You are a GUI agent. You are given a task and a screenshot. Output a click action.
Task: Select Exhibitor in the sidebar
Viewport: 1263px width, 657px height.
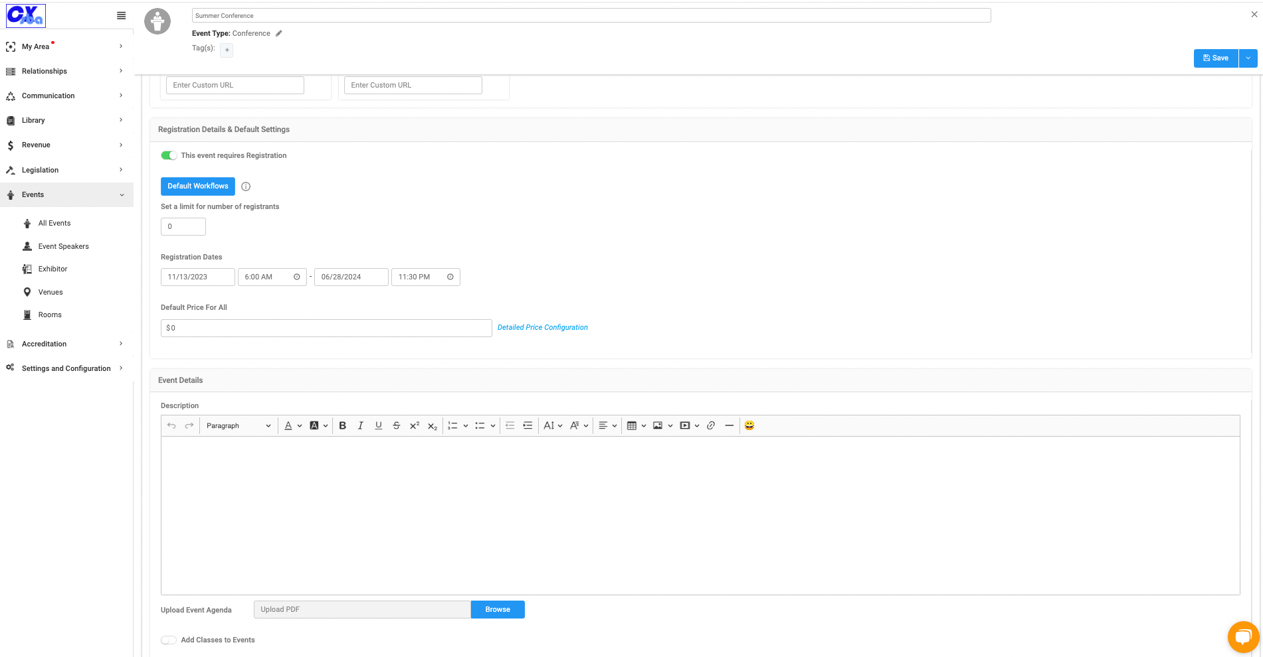coord(52,269)
